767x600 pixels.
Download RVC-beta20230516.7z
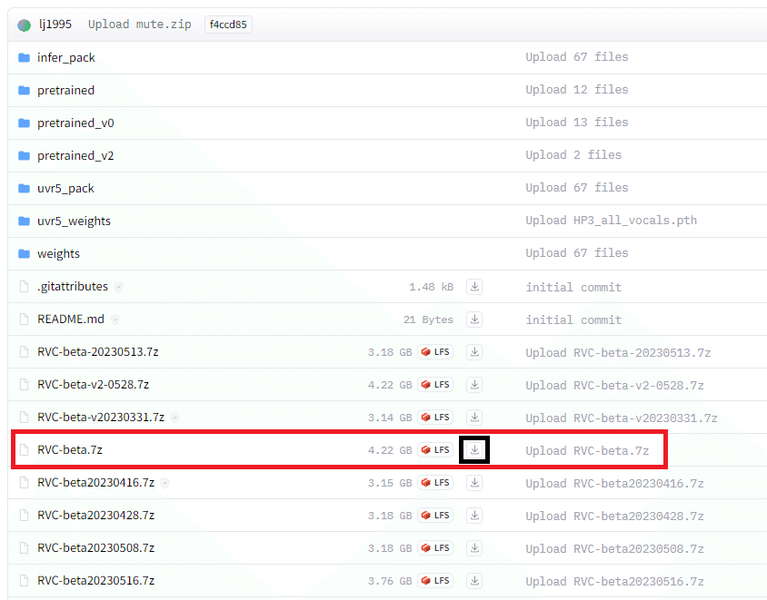[473, 580]
